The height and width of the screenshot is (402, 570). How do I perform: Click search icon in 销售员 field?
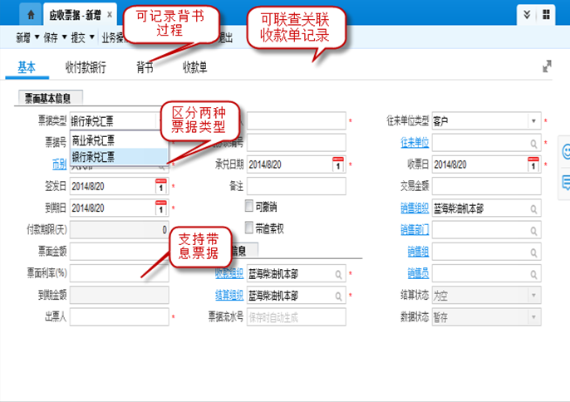[x=533, y=272]
